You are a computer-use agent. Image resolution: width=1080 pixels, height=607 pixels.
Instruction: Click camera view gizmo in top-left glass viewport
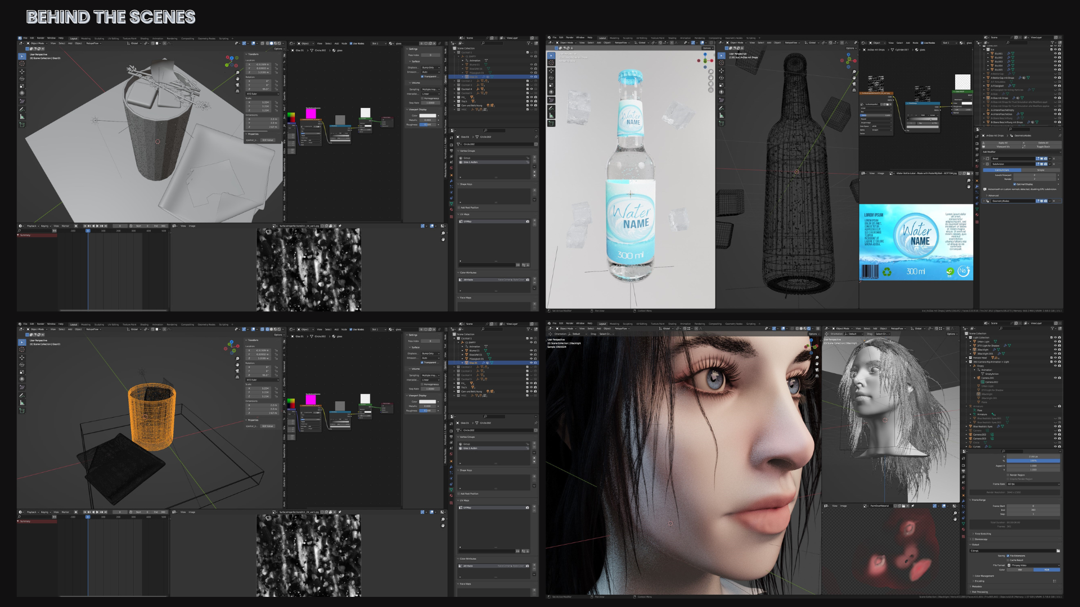click(237, 85)
